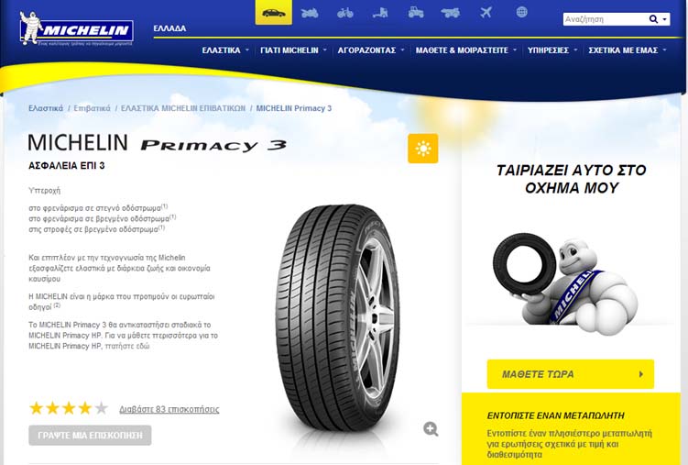Select the airplane category icon
This screenshot has width=688, height=465.
tap(486, 12)
